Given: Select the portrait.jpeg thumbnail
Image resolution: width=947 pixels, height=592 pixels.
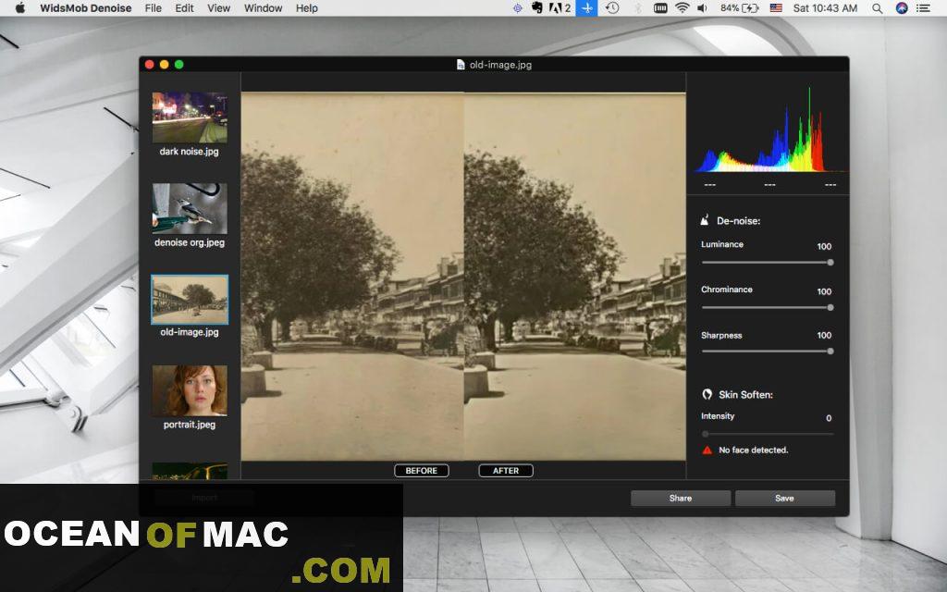Looking at the screenshot, I should [190, 391].
